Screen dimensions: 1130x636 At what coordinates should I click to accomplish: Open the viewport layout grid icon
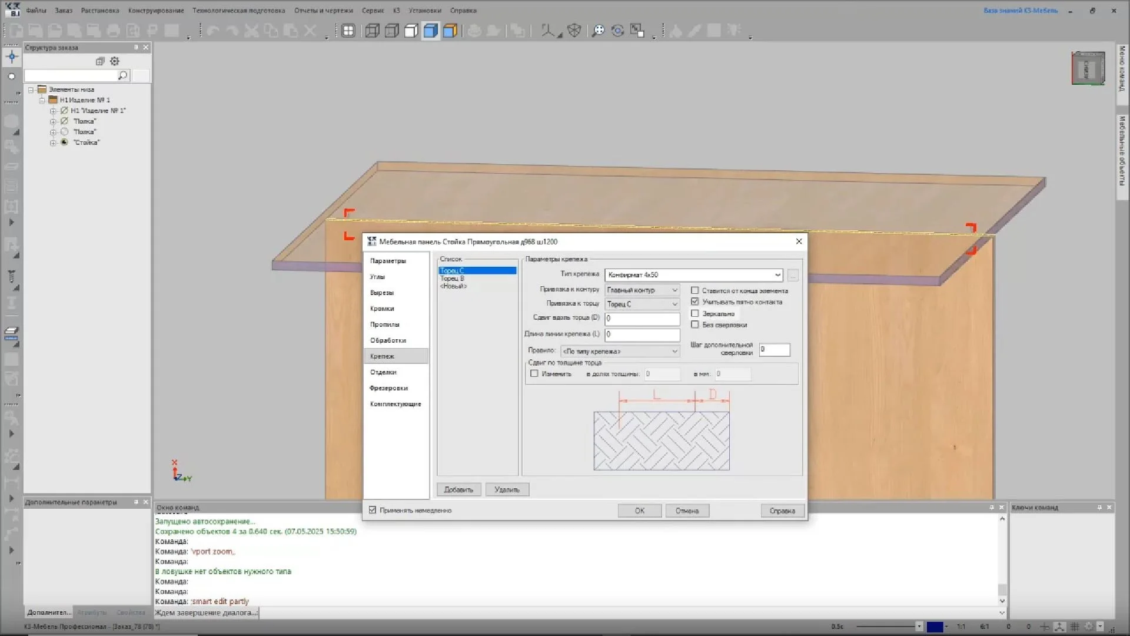coord(348,31)
